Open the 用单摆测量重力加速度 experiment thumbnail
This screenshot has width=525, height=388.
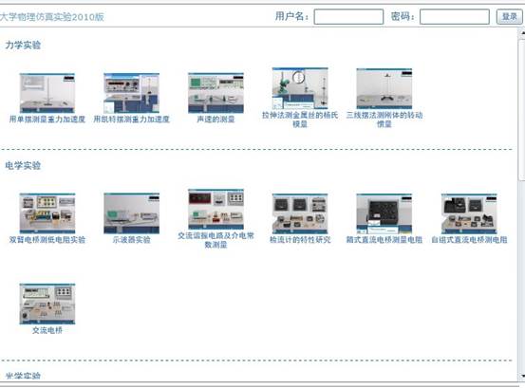pyautogui.click(x=47, y=93)
